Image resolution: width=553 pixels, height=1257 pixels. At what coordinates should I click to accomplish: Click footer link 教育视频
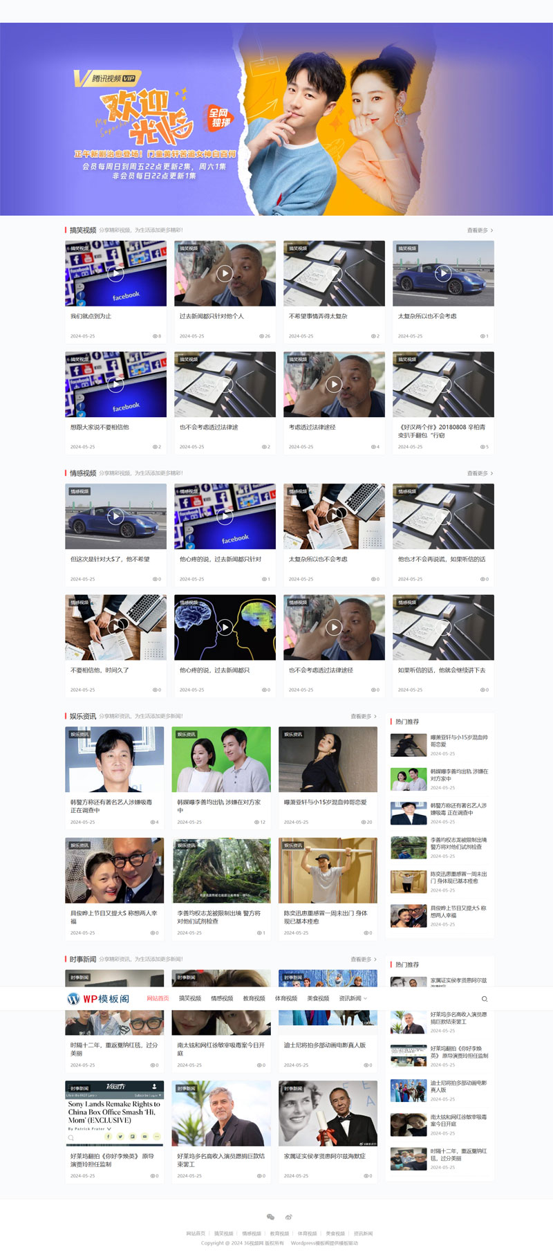pyautogui.click(x=279, y=1233)
